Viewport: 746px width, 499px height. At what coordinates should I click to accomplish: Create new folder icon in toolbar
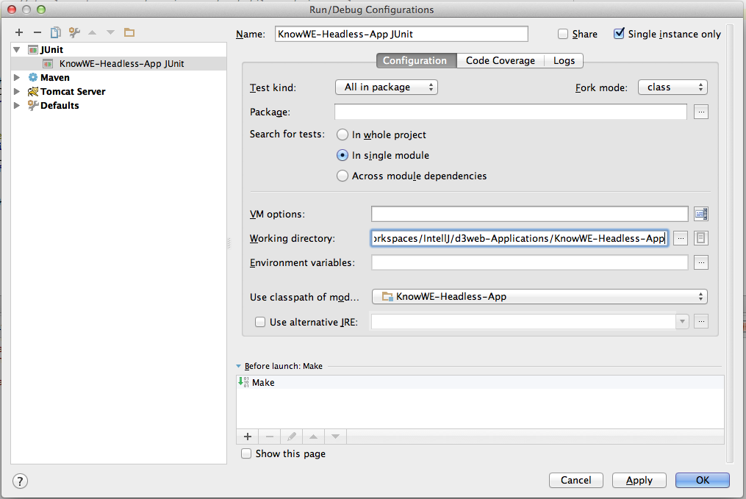click(x=129, y=32)
